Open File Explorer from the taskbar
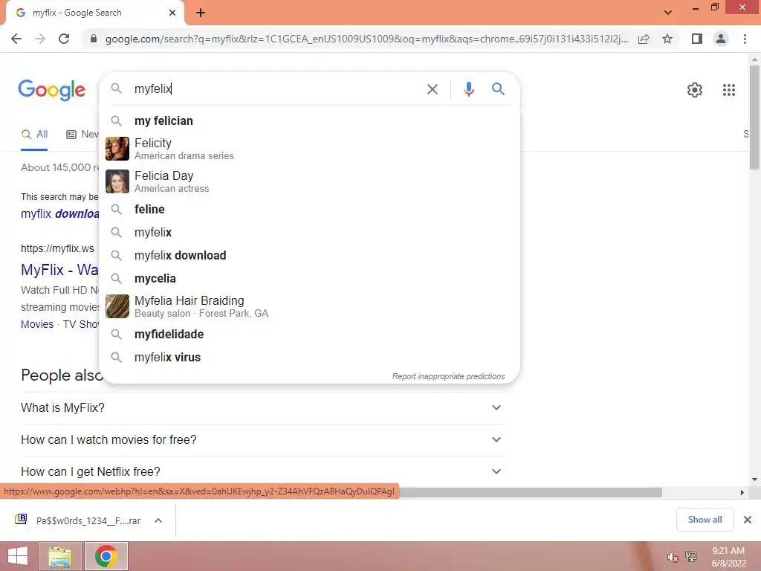Image resolution: width=761 pixels, height=571 pixels. [60, 556]
